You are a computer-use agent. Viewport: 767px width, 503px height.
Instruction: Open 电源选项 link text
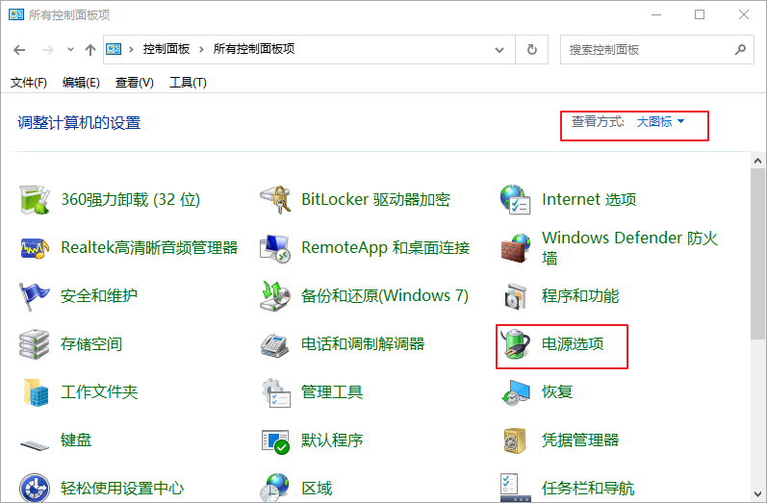[x=573, y=343]
